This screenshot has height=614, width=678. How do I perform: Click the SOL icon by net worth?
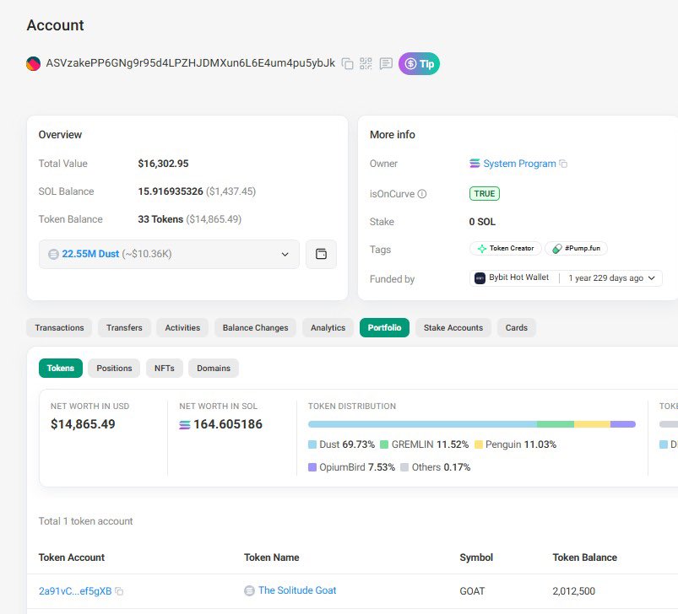pyautogui.click(x=185, y=425)
